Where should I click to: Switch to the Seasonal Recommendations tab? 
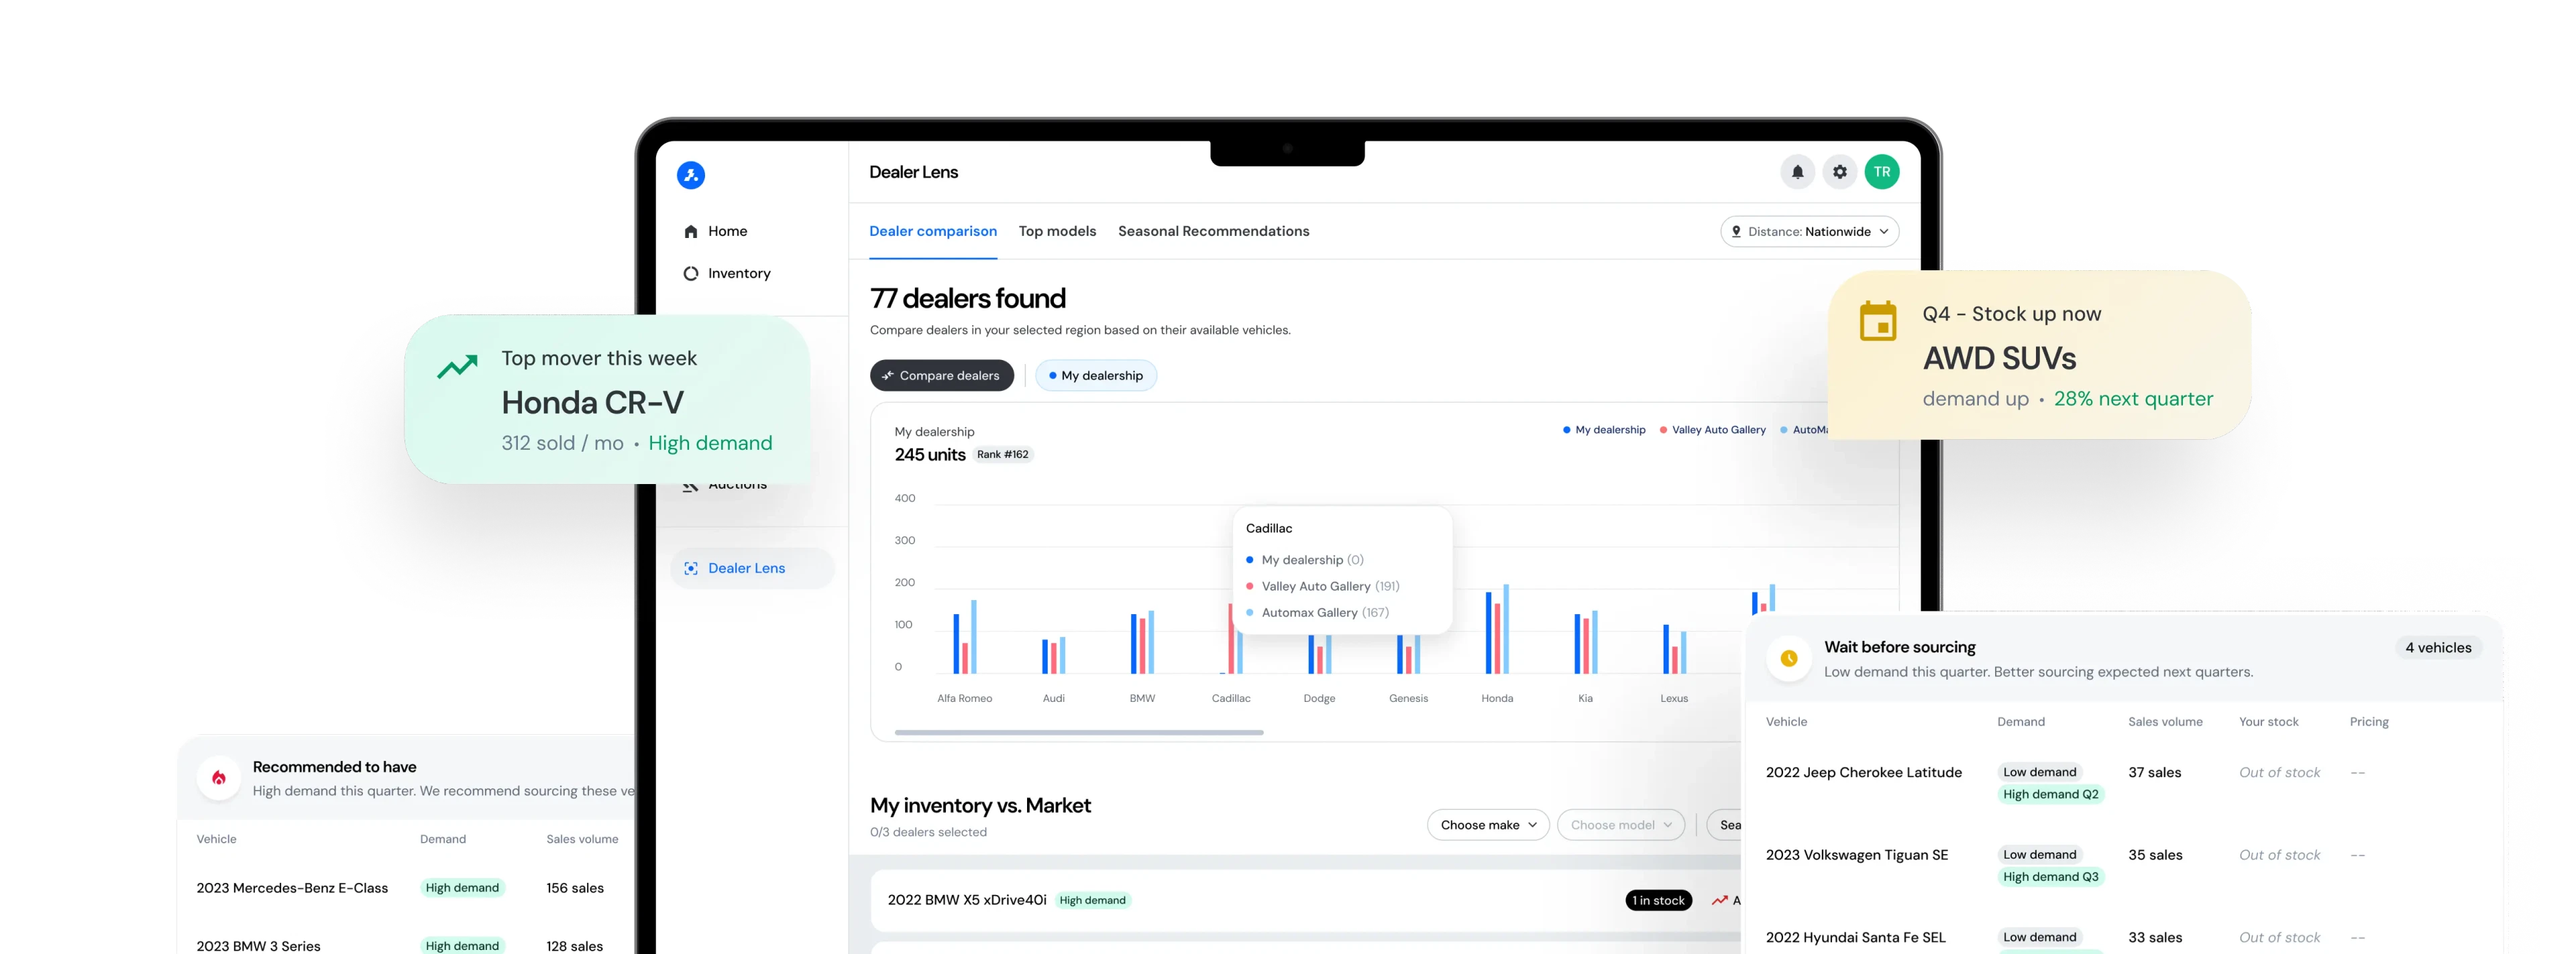coord(1213,231)
